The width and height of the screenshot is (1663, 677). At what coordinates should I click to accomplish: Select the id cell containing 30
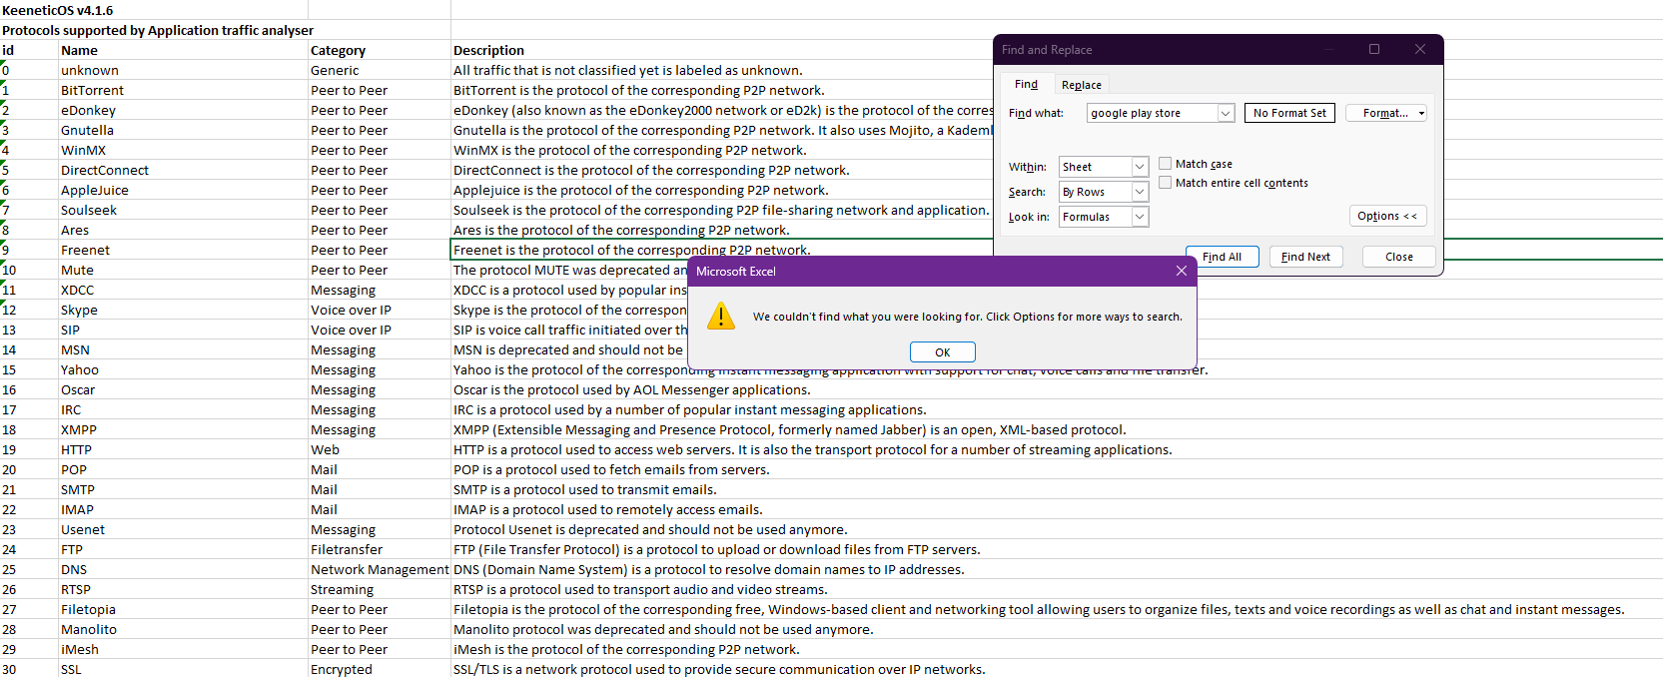click(x=29, y=669)
